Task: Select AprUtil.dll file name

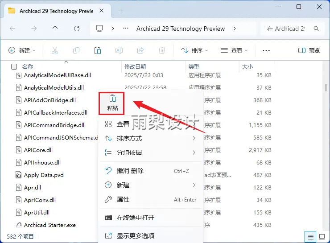Action: (37, 213)
